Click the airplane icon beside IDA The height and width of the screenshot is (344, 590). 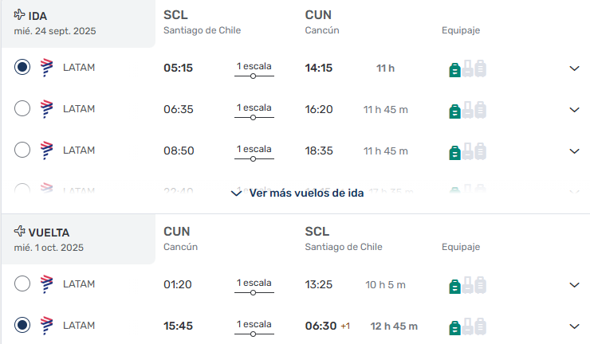point(19,14)
